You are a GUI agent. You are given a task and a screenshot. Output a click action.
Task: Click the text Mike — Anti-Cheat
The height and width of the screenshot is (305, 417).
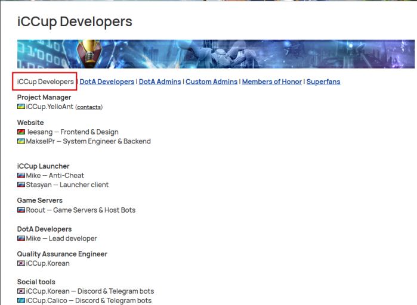[x=55, y=176]
